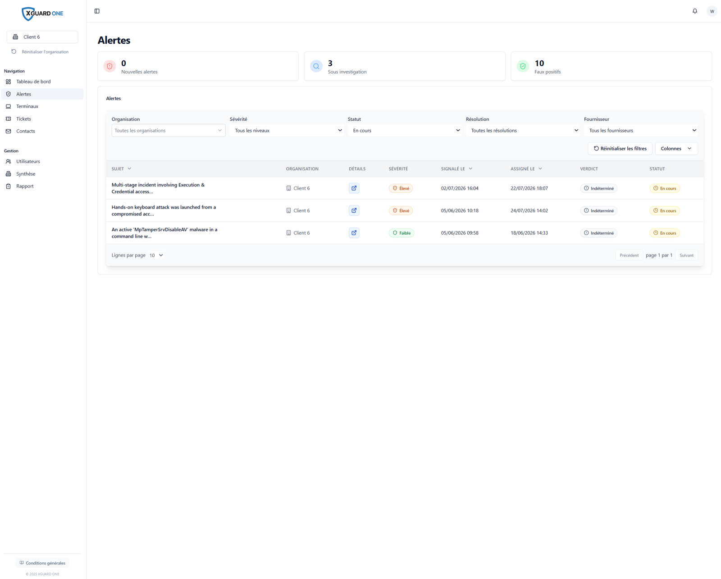Toggle the sidebar collapse icon

[x=97, y=11]
